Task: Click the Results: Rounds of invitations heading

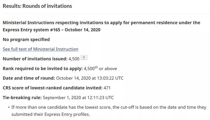Action: [37, 6]
